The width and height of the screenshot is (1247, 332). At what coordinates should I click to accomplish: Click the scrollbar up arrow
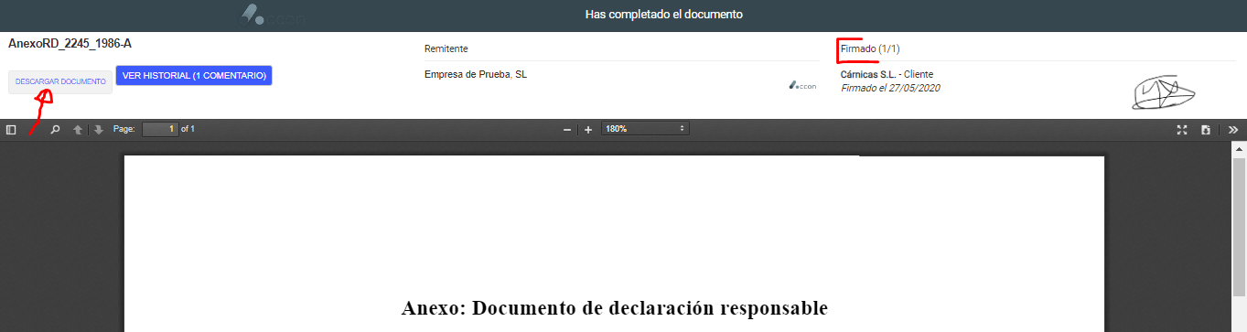(1239, 148)
